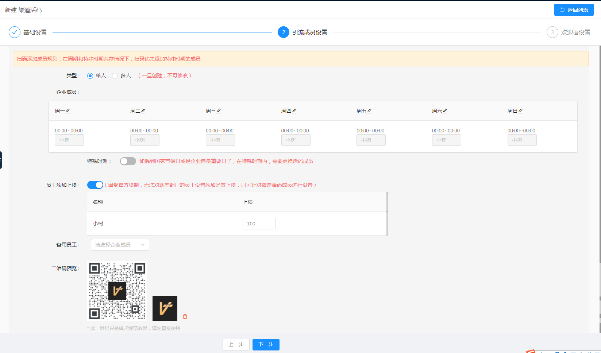Edit Saturday schedule with pencil icon

point(445,111)
